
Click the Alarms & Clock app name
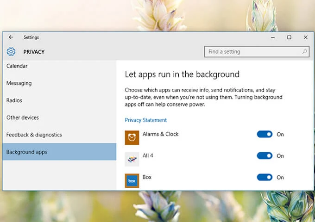pyautogui.click(x=161, y=134)
